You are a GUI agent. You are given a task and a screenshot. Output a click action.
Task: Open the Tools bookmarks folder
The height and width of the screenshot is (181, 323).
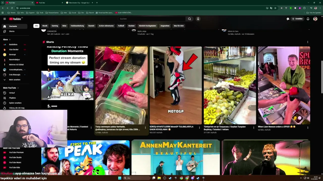40,13
